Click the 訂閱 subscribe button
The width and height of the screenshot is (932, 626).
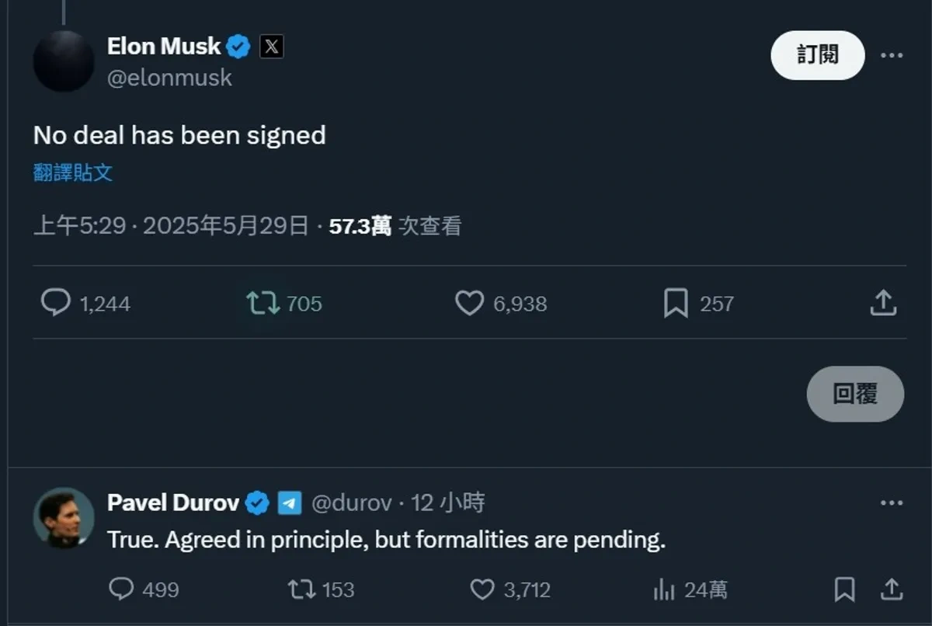(x=818, y=55)
